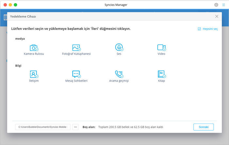
Task: Select the Kamera Rulosu camera icon
Action: pos(34,47)
